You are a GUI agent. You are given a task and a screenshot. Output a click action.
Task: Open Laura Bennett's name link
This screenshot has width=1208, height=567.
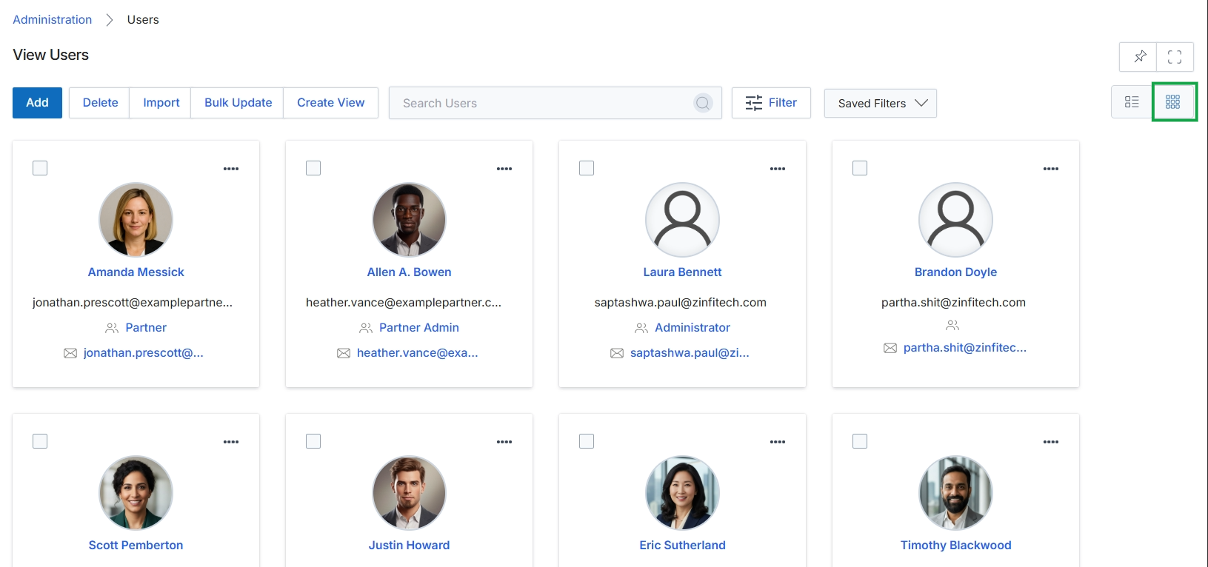coord(682,272)
